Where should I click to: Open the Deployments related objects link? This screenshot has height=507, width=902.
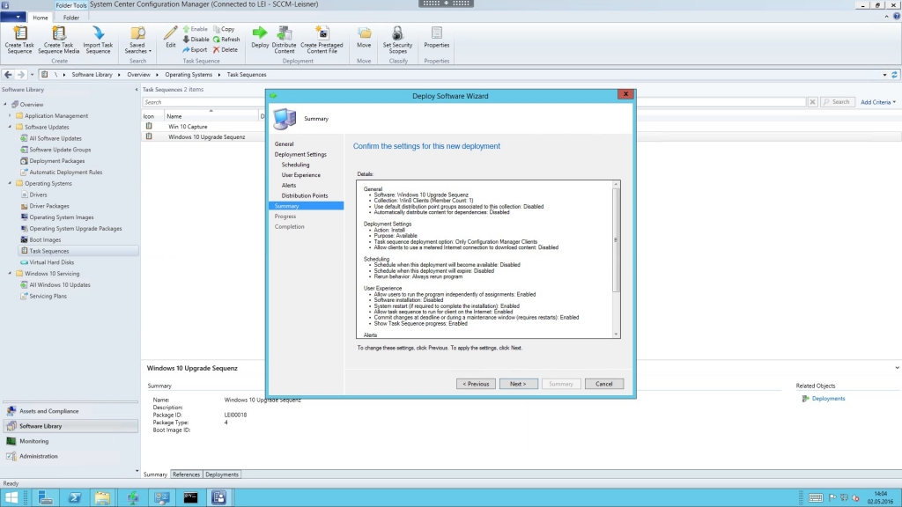pos(828,399)
